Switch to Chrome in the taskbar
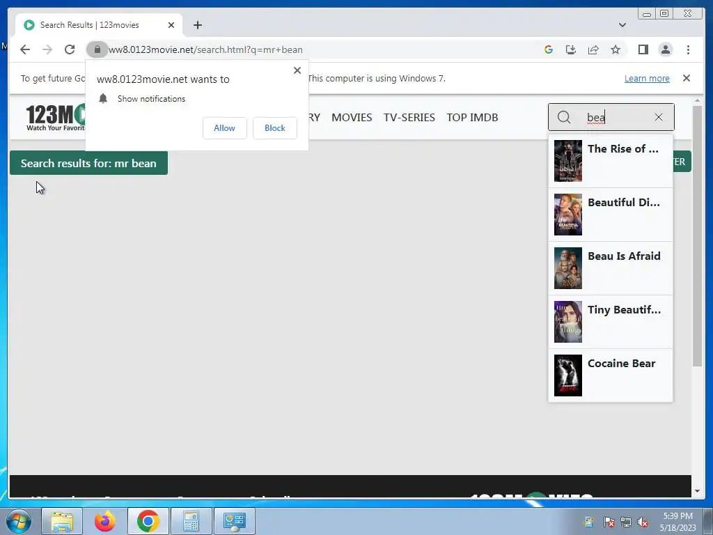Viewport: 713px width, 535px height. tap(148, 521)
